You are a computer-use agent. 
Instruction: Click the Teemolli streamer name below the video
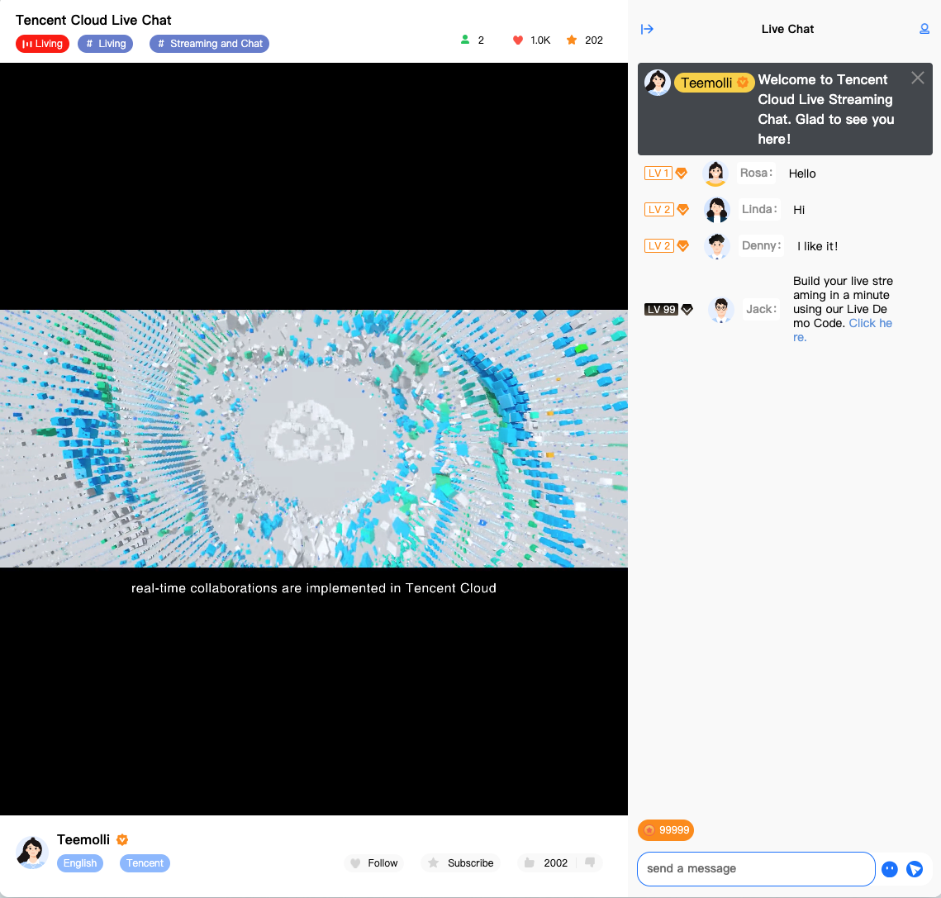tap(83, 840)
